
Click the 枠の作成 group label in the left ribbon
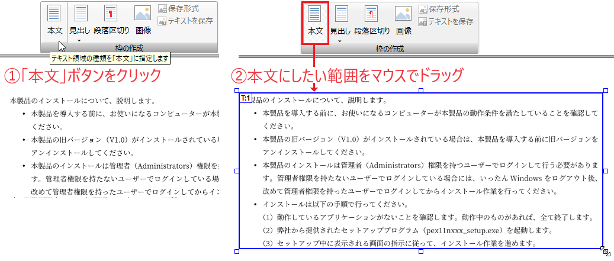[129, 48]
